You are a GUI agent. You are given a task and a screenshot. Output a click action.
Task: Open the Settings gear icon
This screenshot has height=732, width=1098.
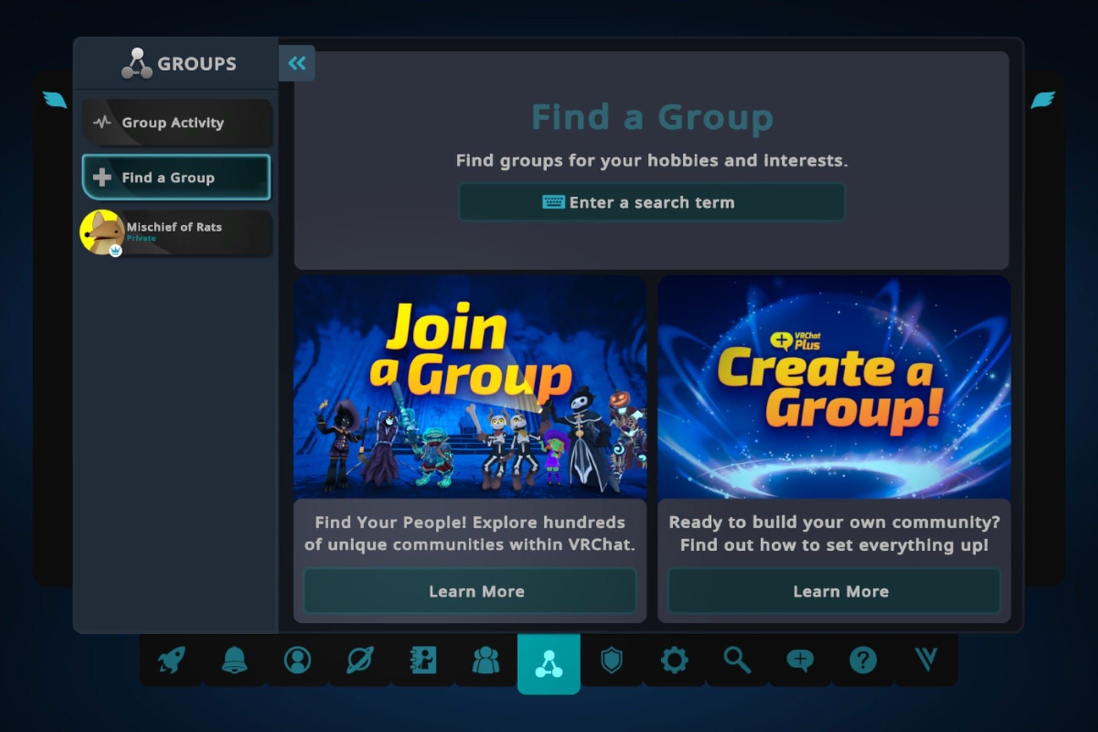pyautogui.click(x=674, y=660)
